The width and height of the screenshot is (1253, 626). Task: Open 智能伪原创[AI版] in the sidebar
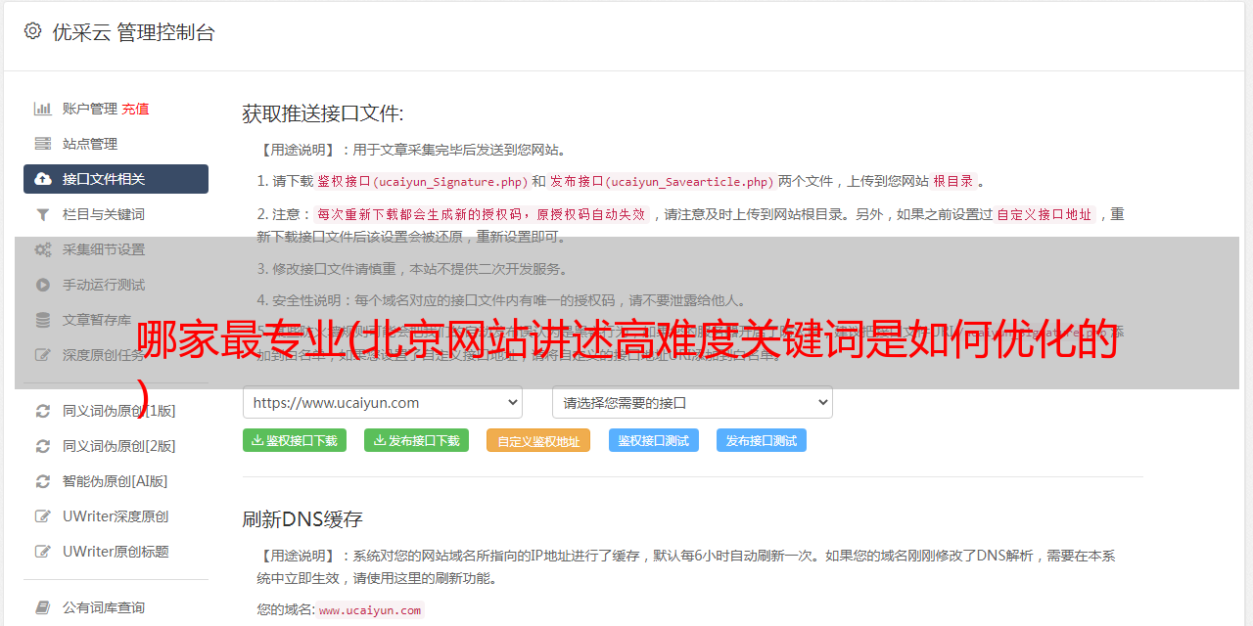[116, 481]
